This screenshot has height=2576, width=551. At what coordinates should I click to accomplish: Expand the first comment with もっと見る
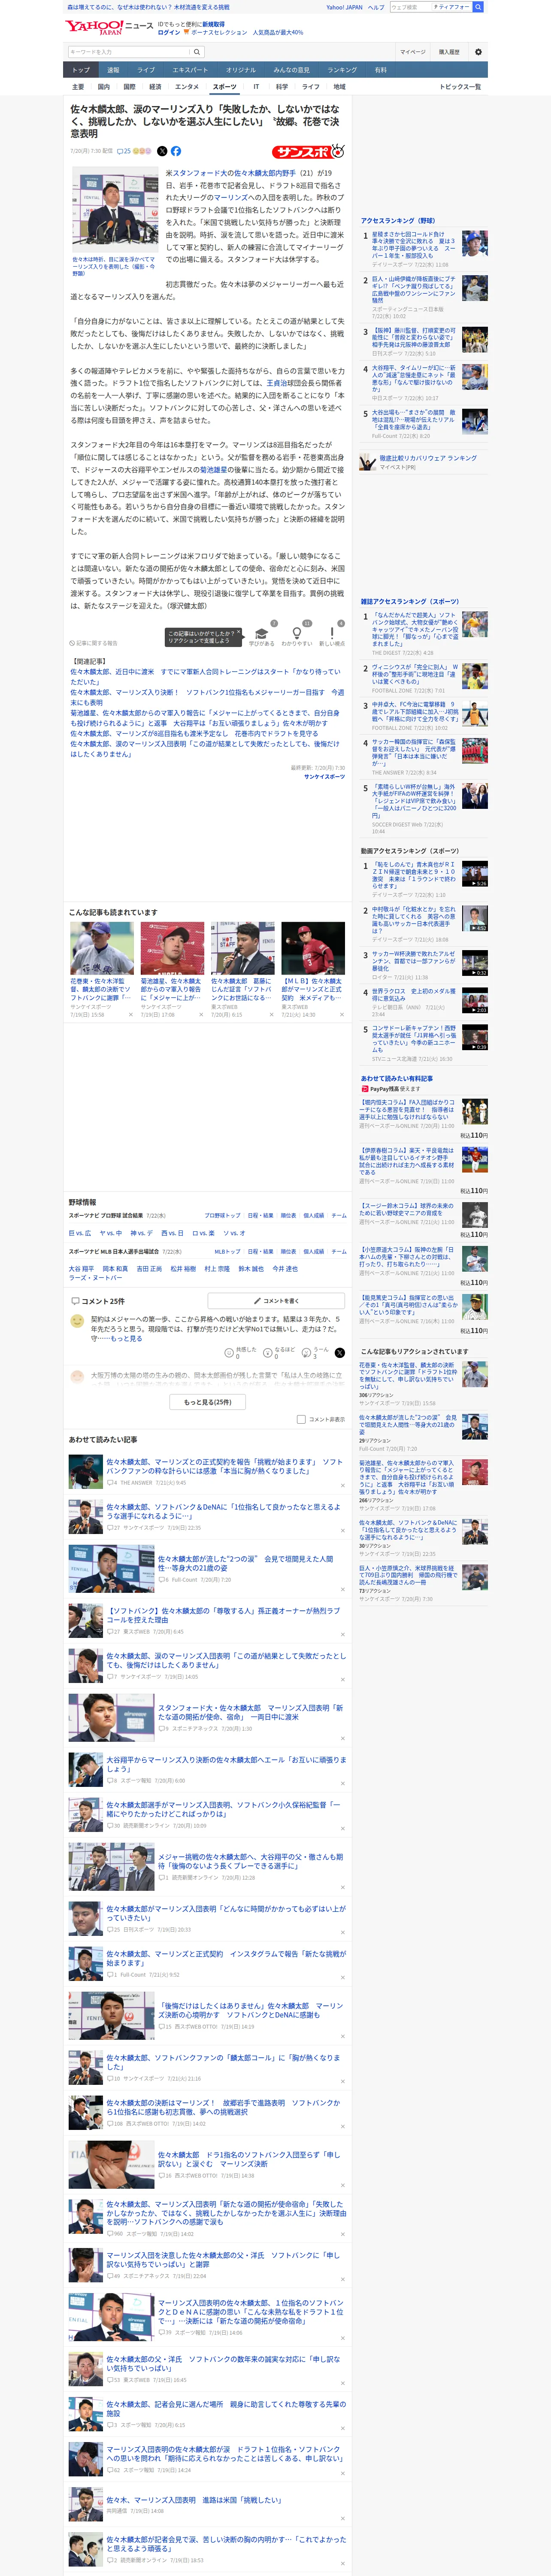click(126, 1339)
